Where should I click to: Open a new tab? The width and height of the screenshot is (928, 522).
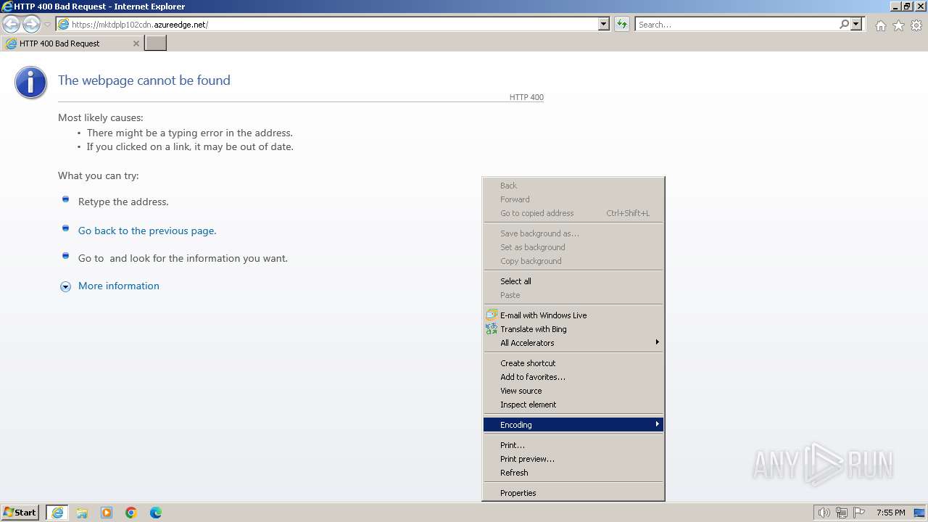pos(156,43)
